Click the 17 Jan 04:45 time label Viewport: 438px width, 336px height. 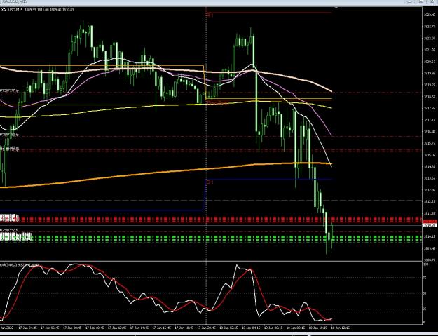point(27,328)
